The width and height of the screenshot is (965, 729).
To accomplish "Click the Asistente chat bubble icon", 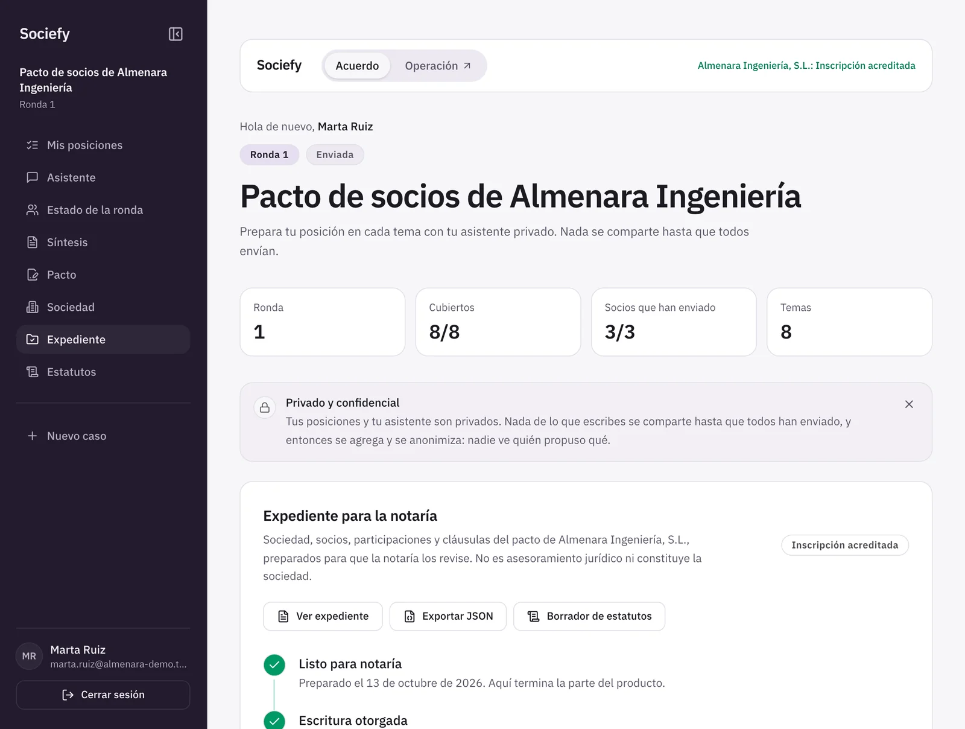I will click(x=33, y=177).
